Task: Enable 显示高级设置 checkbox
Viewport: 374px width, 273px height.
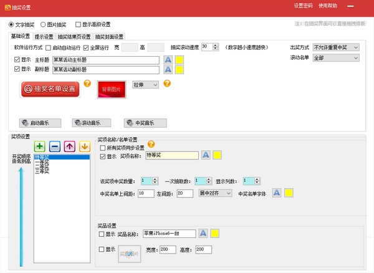Action: pos(78,24)
